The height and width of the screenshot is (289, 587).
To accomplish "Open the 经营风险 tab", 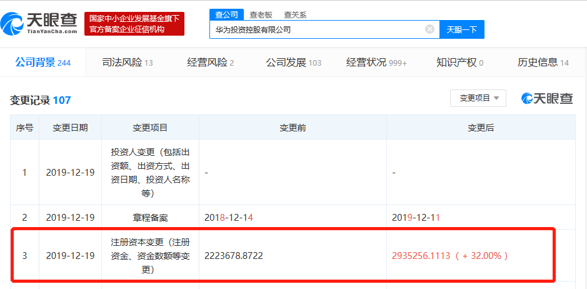I will tap(211, 63).
